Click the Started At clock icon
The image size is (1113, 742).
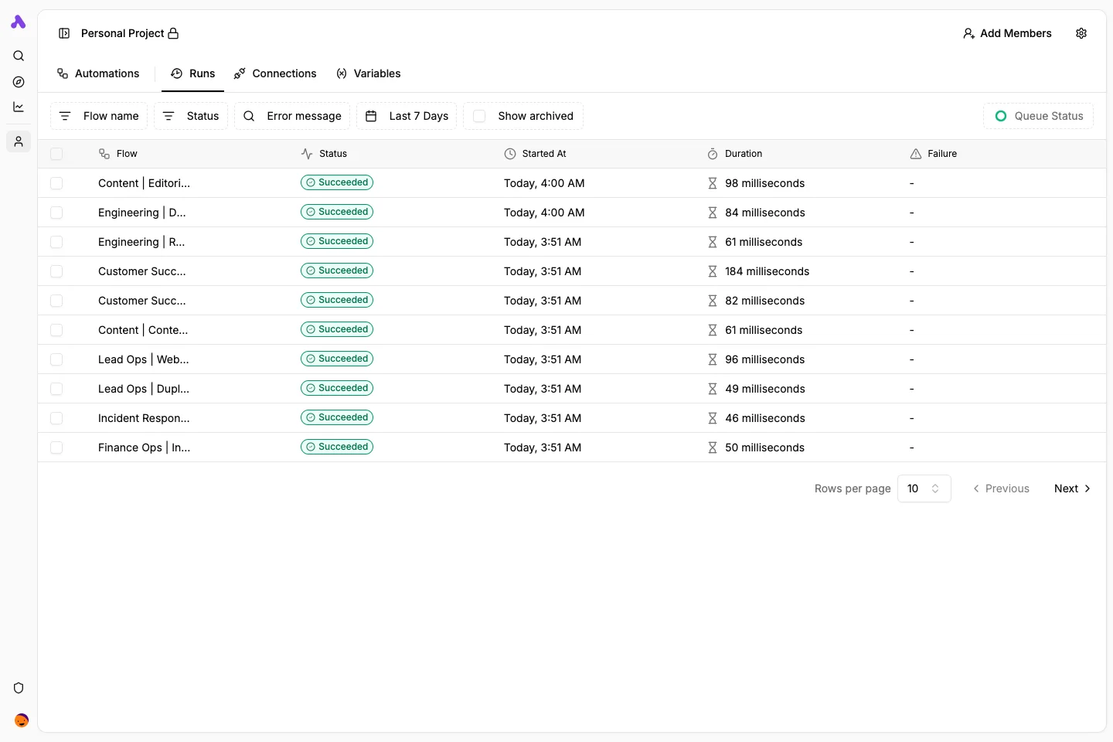[x=510, y=154]
